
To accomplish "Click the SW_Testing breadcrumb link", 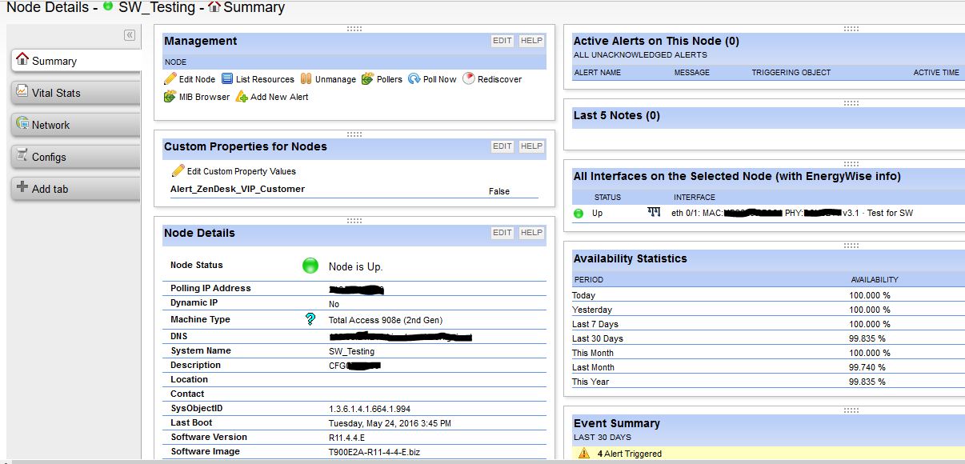I will pyautogui.click(x=157, y=7).
